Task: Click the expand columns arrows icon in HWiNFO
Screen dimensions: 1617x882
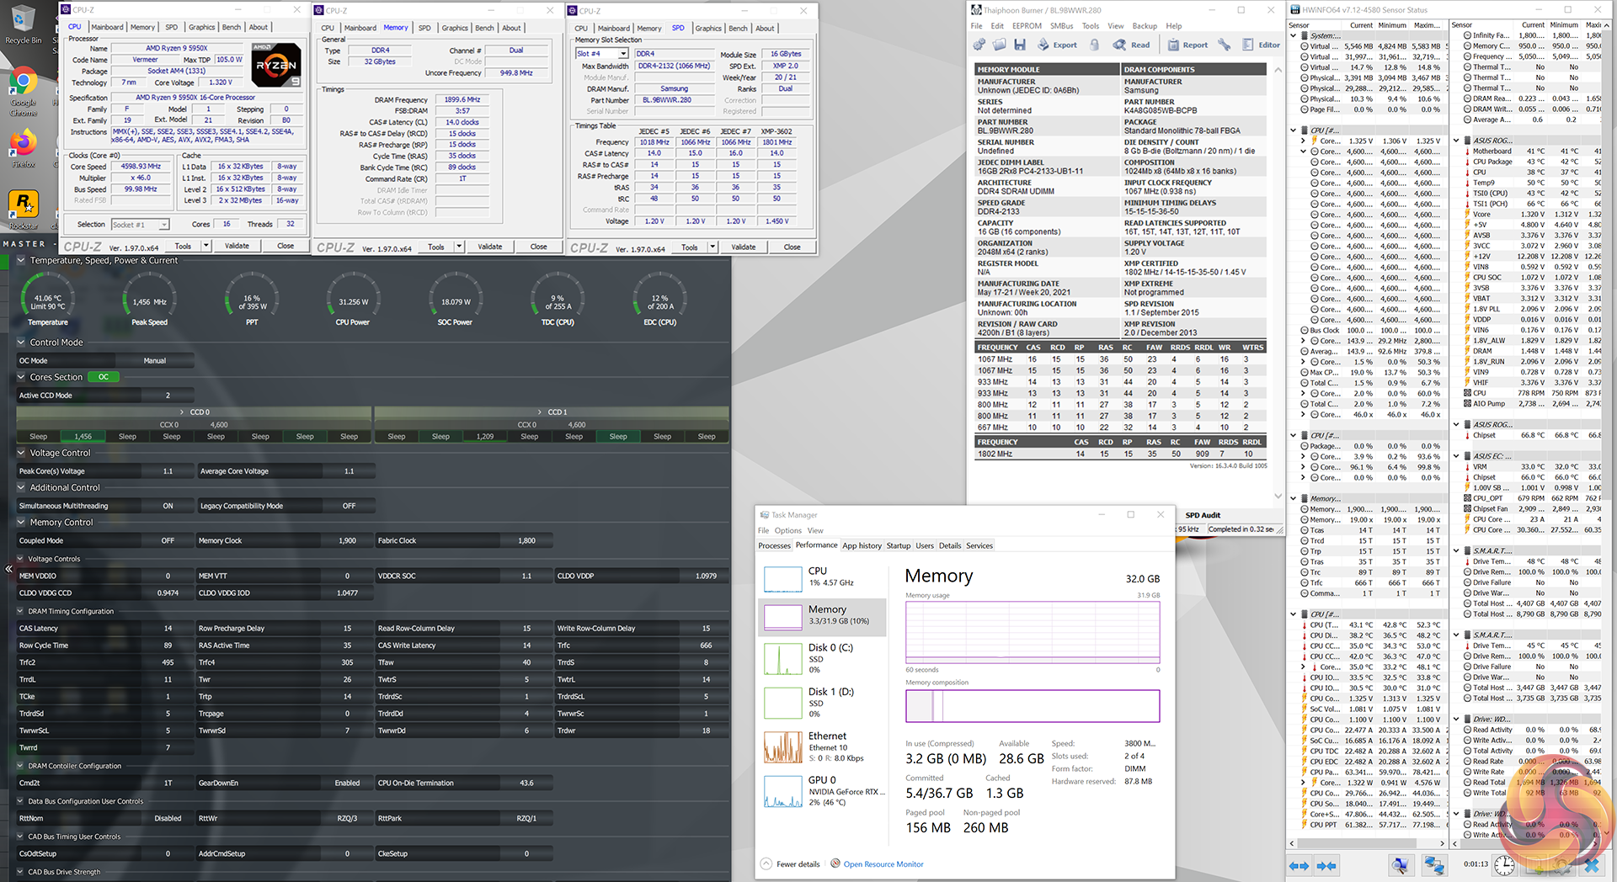Action: (1299, 865)
